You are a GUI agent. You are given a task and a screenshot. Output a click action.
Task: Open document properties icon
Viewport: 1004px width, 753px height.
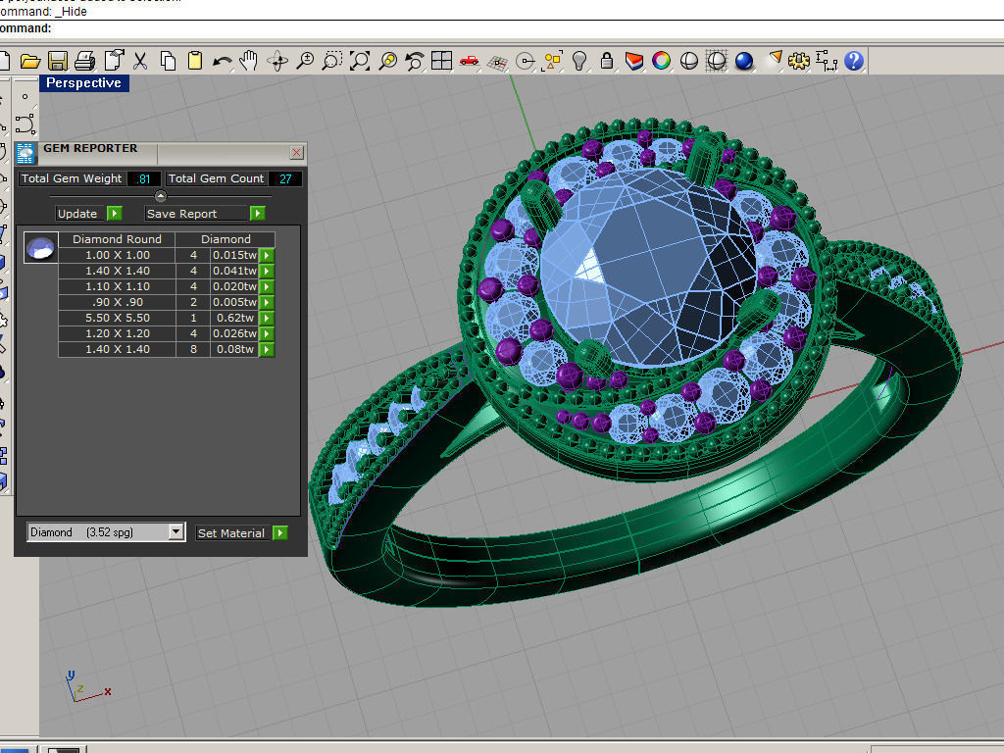click(114, 61)
